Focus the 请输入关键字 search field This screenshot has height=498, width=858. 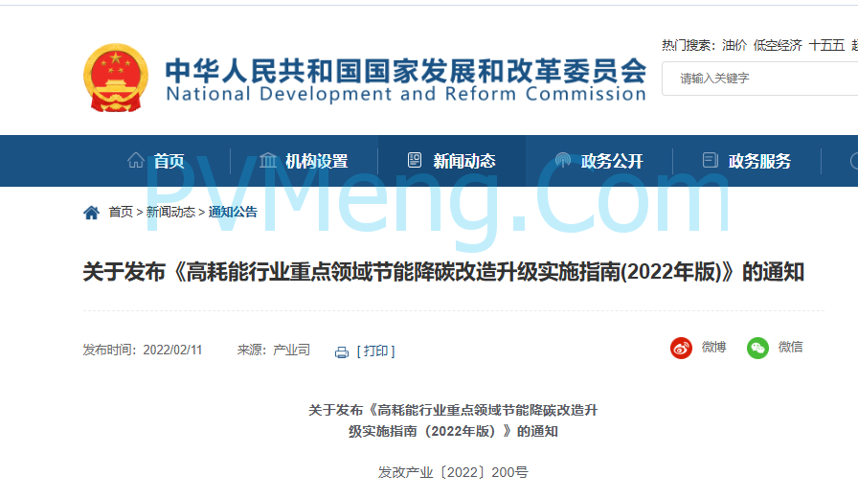(x=760, y=79)
